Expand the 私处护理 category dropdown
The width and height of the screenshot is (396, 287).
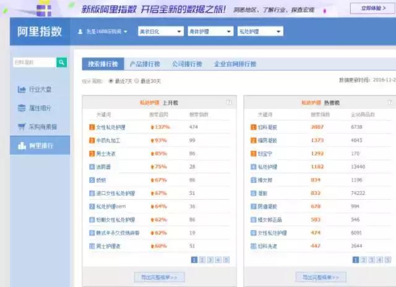tap(259, 31)
